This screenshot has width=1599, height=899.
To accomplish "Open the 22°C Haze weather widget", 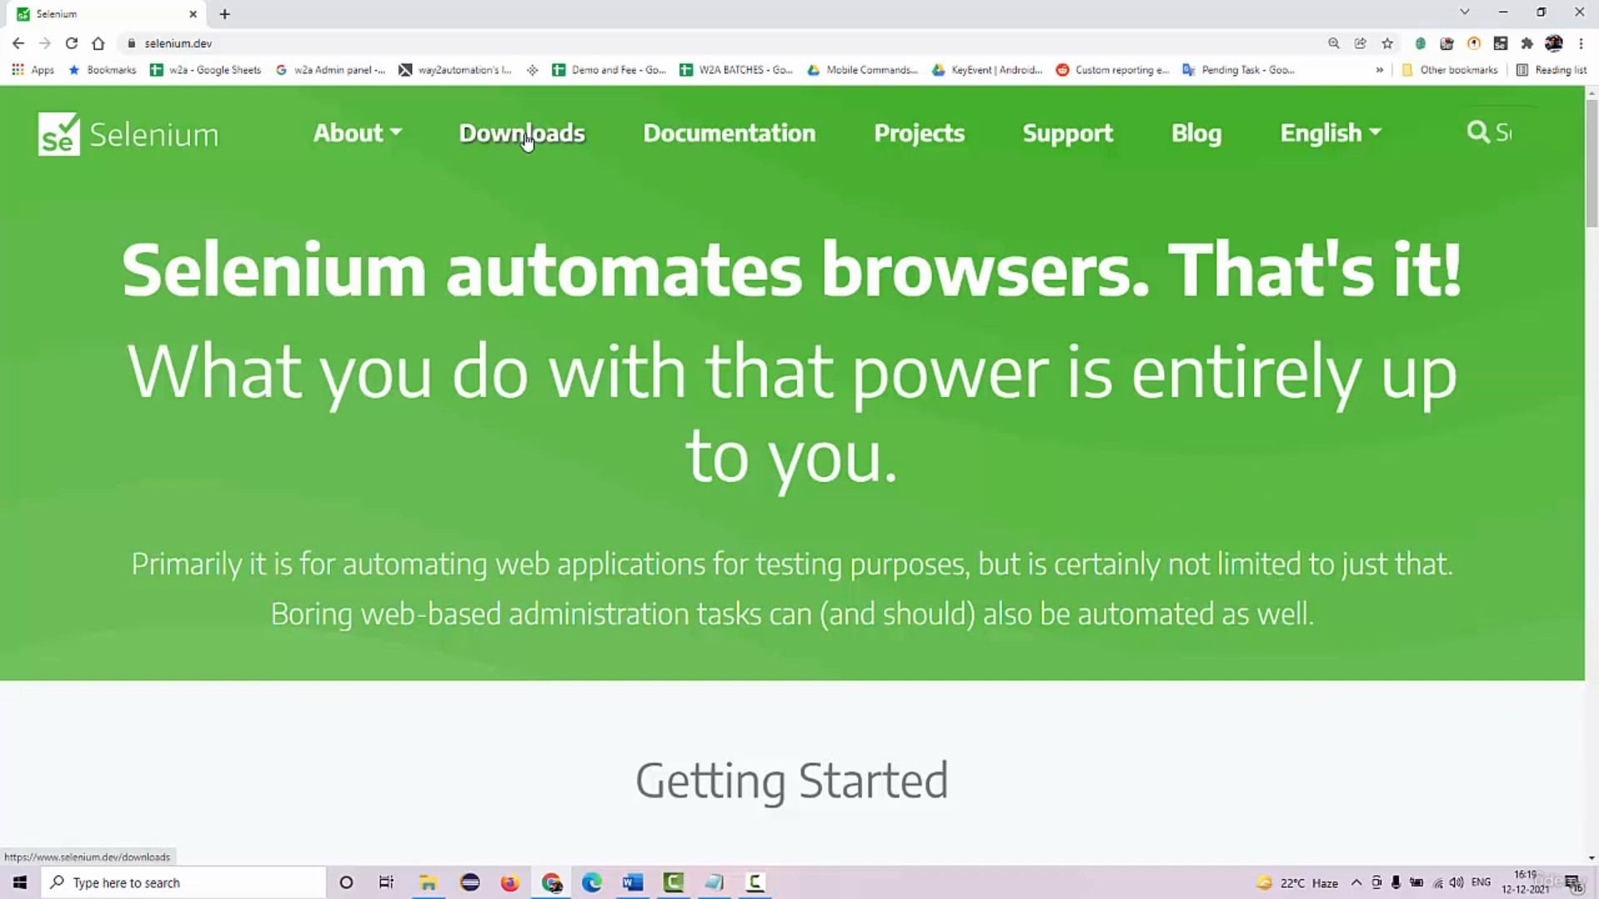I will [1298, 882].
